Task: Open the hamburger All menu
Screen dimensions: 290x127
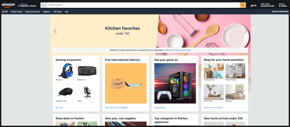Action: [5, 12]
